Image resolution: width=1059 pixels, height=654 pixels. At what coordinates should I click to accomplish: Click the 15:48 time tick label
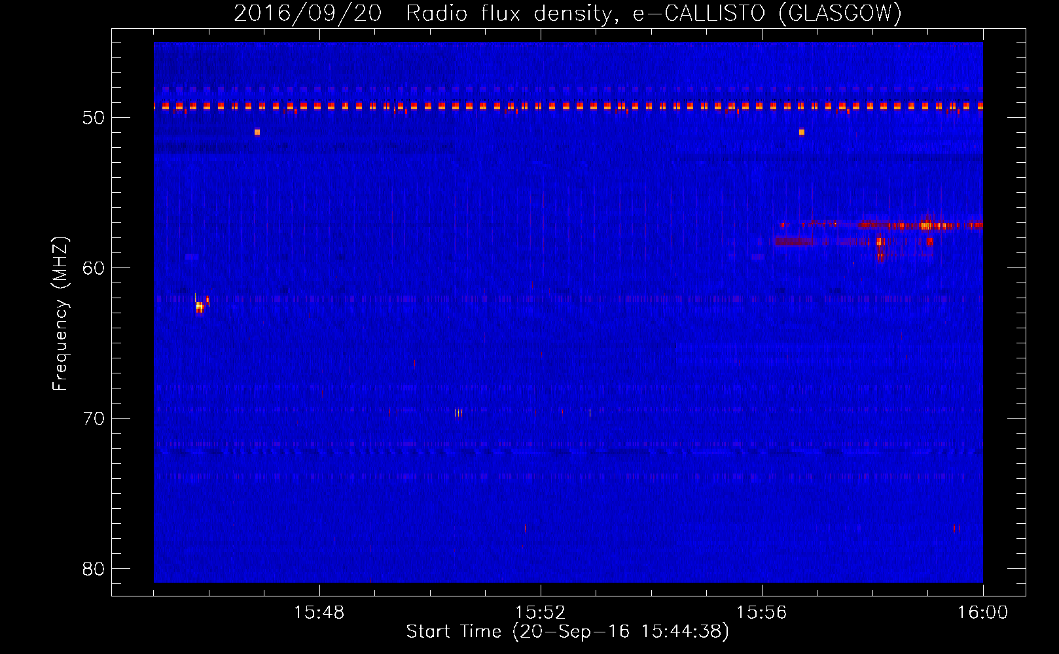click(x=319, y=613)
